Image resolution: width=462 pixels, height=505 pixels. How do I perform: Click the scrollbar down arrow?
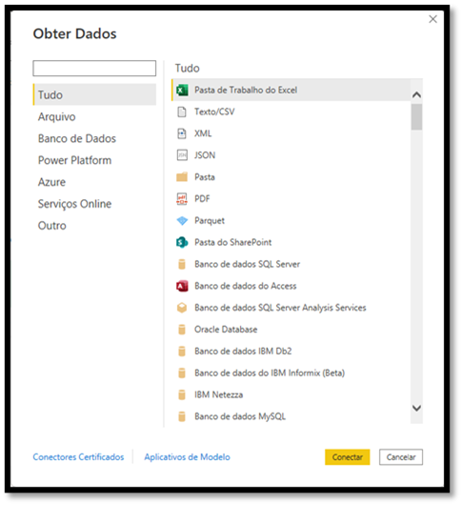click(x=416, y=408)
